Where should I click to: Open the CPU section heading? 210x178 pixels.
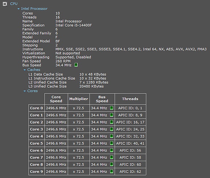point(14,4)
